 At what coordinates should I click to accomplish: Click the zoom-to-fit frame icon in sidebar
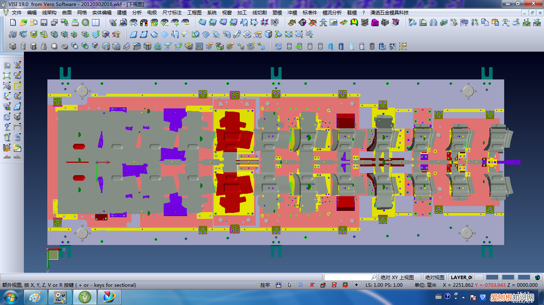point(7,75)
